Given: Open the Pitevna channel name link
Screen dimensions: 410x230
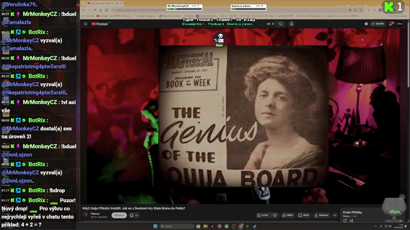Looking at the screenshot, I should (x=95, y=214).
